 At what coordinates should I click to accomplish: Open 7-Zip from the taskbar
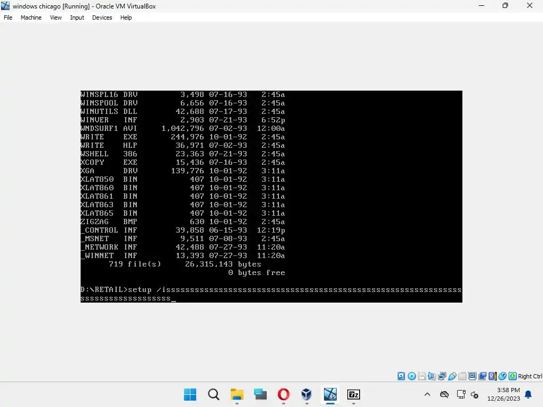[x=354, y=394]
